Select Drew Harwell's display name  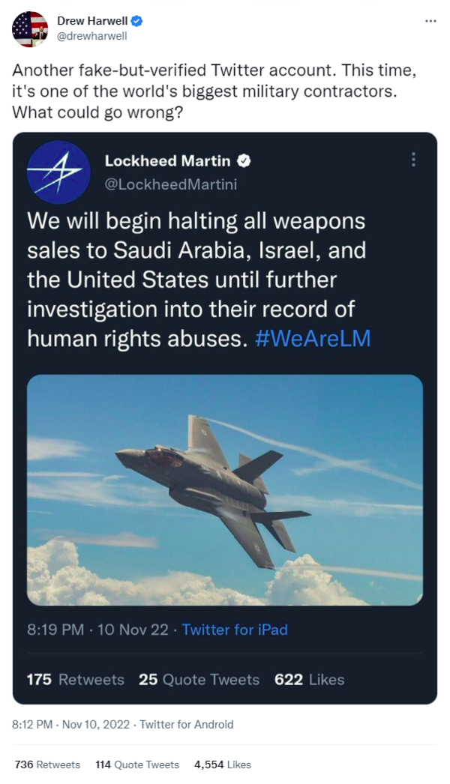click(x=94, y=21)
